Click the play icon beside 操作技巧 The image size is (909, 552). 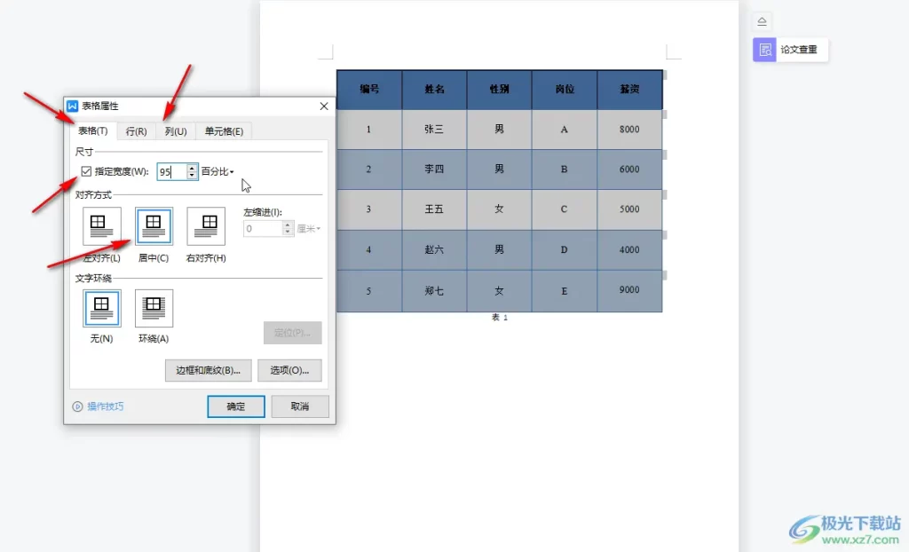[79, 406]
